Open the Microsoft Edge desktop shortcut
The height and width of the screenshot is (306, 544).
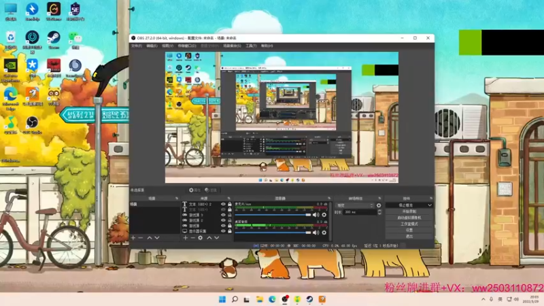click(11, 99)
